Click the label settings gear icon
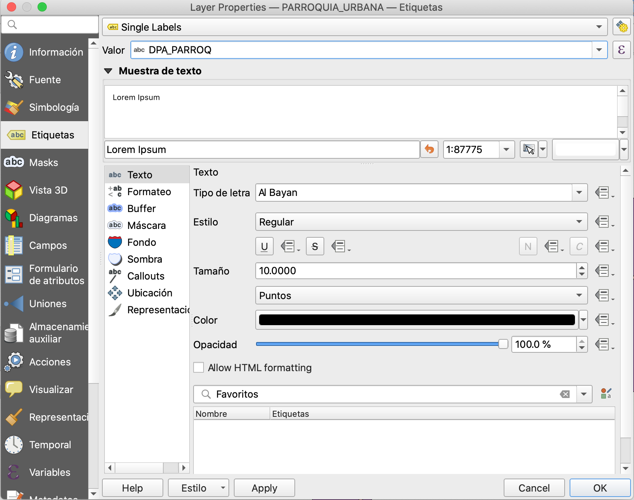This screenshot has width=634, height=500. coord(621,27)
